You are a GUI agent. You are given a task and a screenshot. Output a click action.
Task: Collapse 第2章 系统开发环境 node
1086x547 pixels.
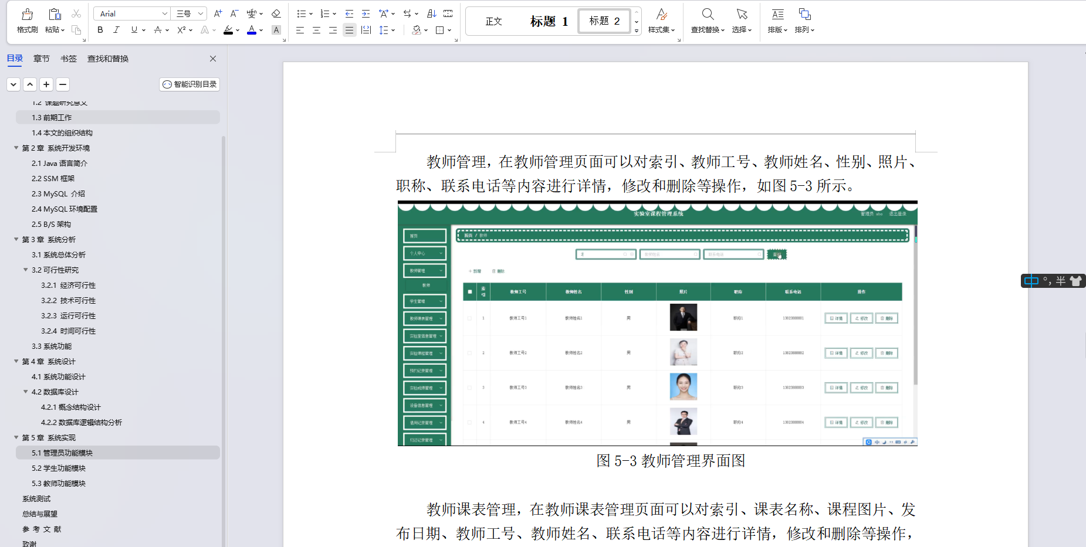tap(16, 148)
